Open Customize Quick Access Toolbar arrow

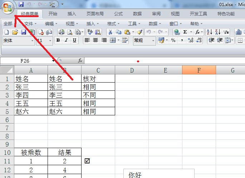[62, 4]
